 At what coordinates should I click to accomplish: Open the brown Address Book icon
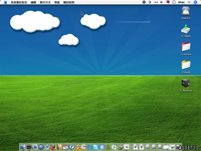click(59, 147)
